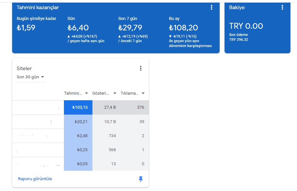Select the ₺0,05 earnings cell

pyautogui.click(x=78, y=164)
